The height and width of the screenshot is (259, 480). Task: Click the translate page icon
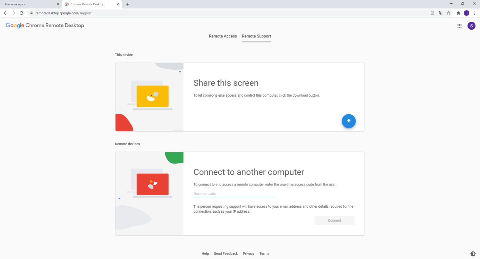pos(440,13)
